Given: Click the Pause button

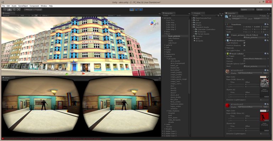Looking at the screenshot, I should point(136,10).
